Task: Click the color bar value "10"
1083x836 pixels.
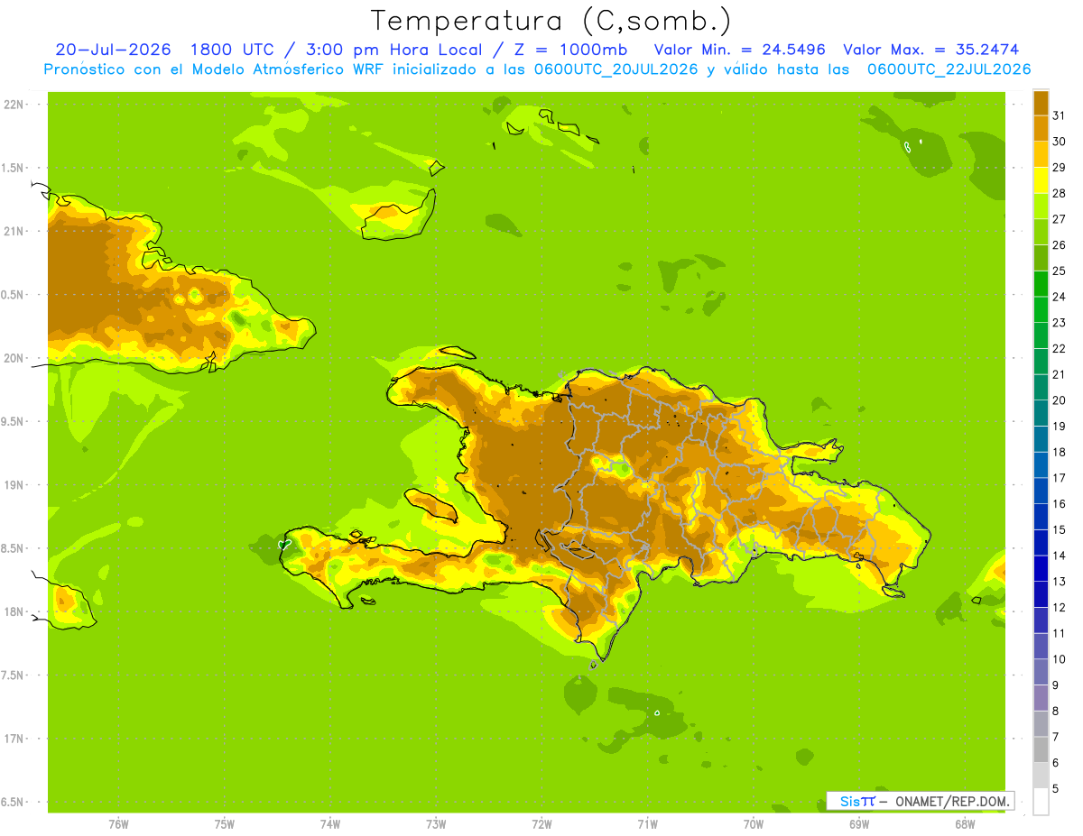Action: (1059, 659)
